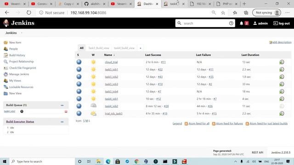This screenshot has height=165, width=294.
Task: Add a new view with plus tab
Action: 141,48
